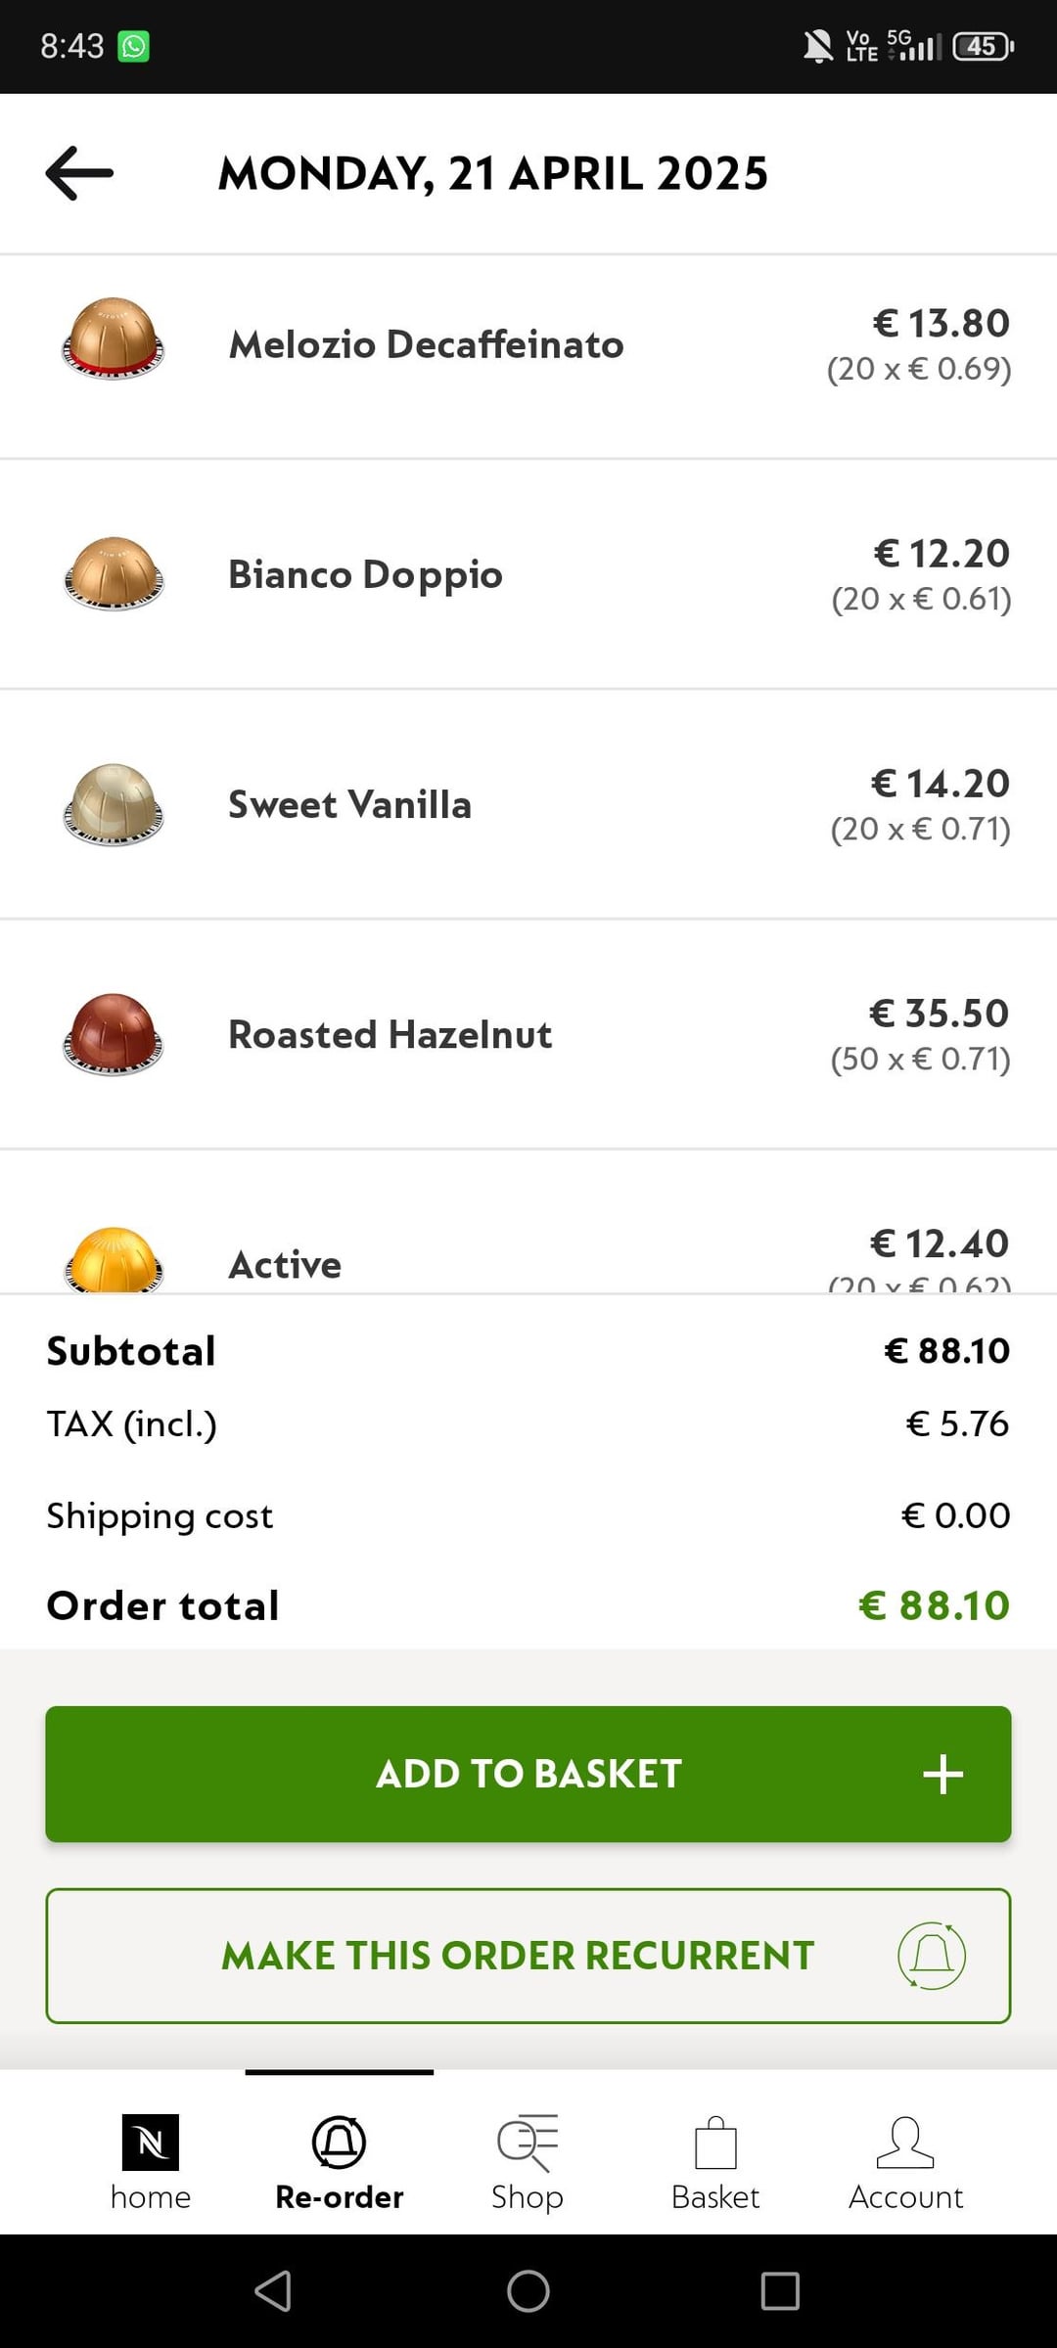This screenshot has width=1057, height=2348.
Task: Tap Make This Order Recurrent button
Action: coord(519,1956)
